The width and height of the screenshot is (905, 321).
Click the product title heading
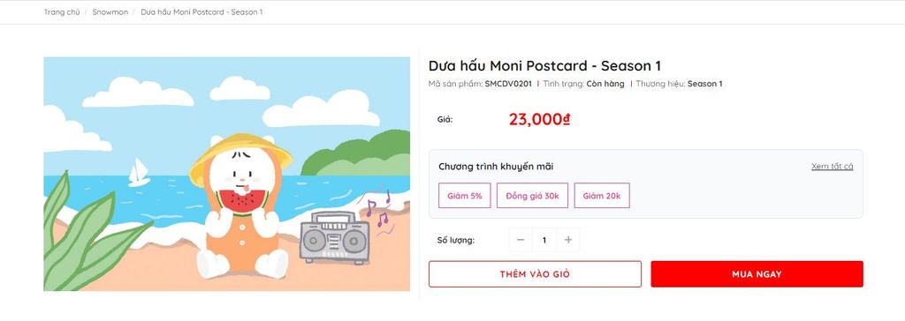[x=544, y=65]
